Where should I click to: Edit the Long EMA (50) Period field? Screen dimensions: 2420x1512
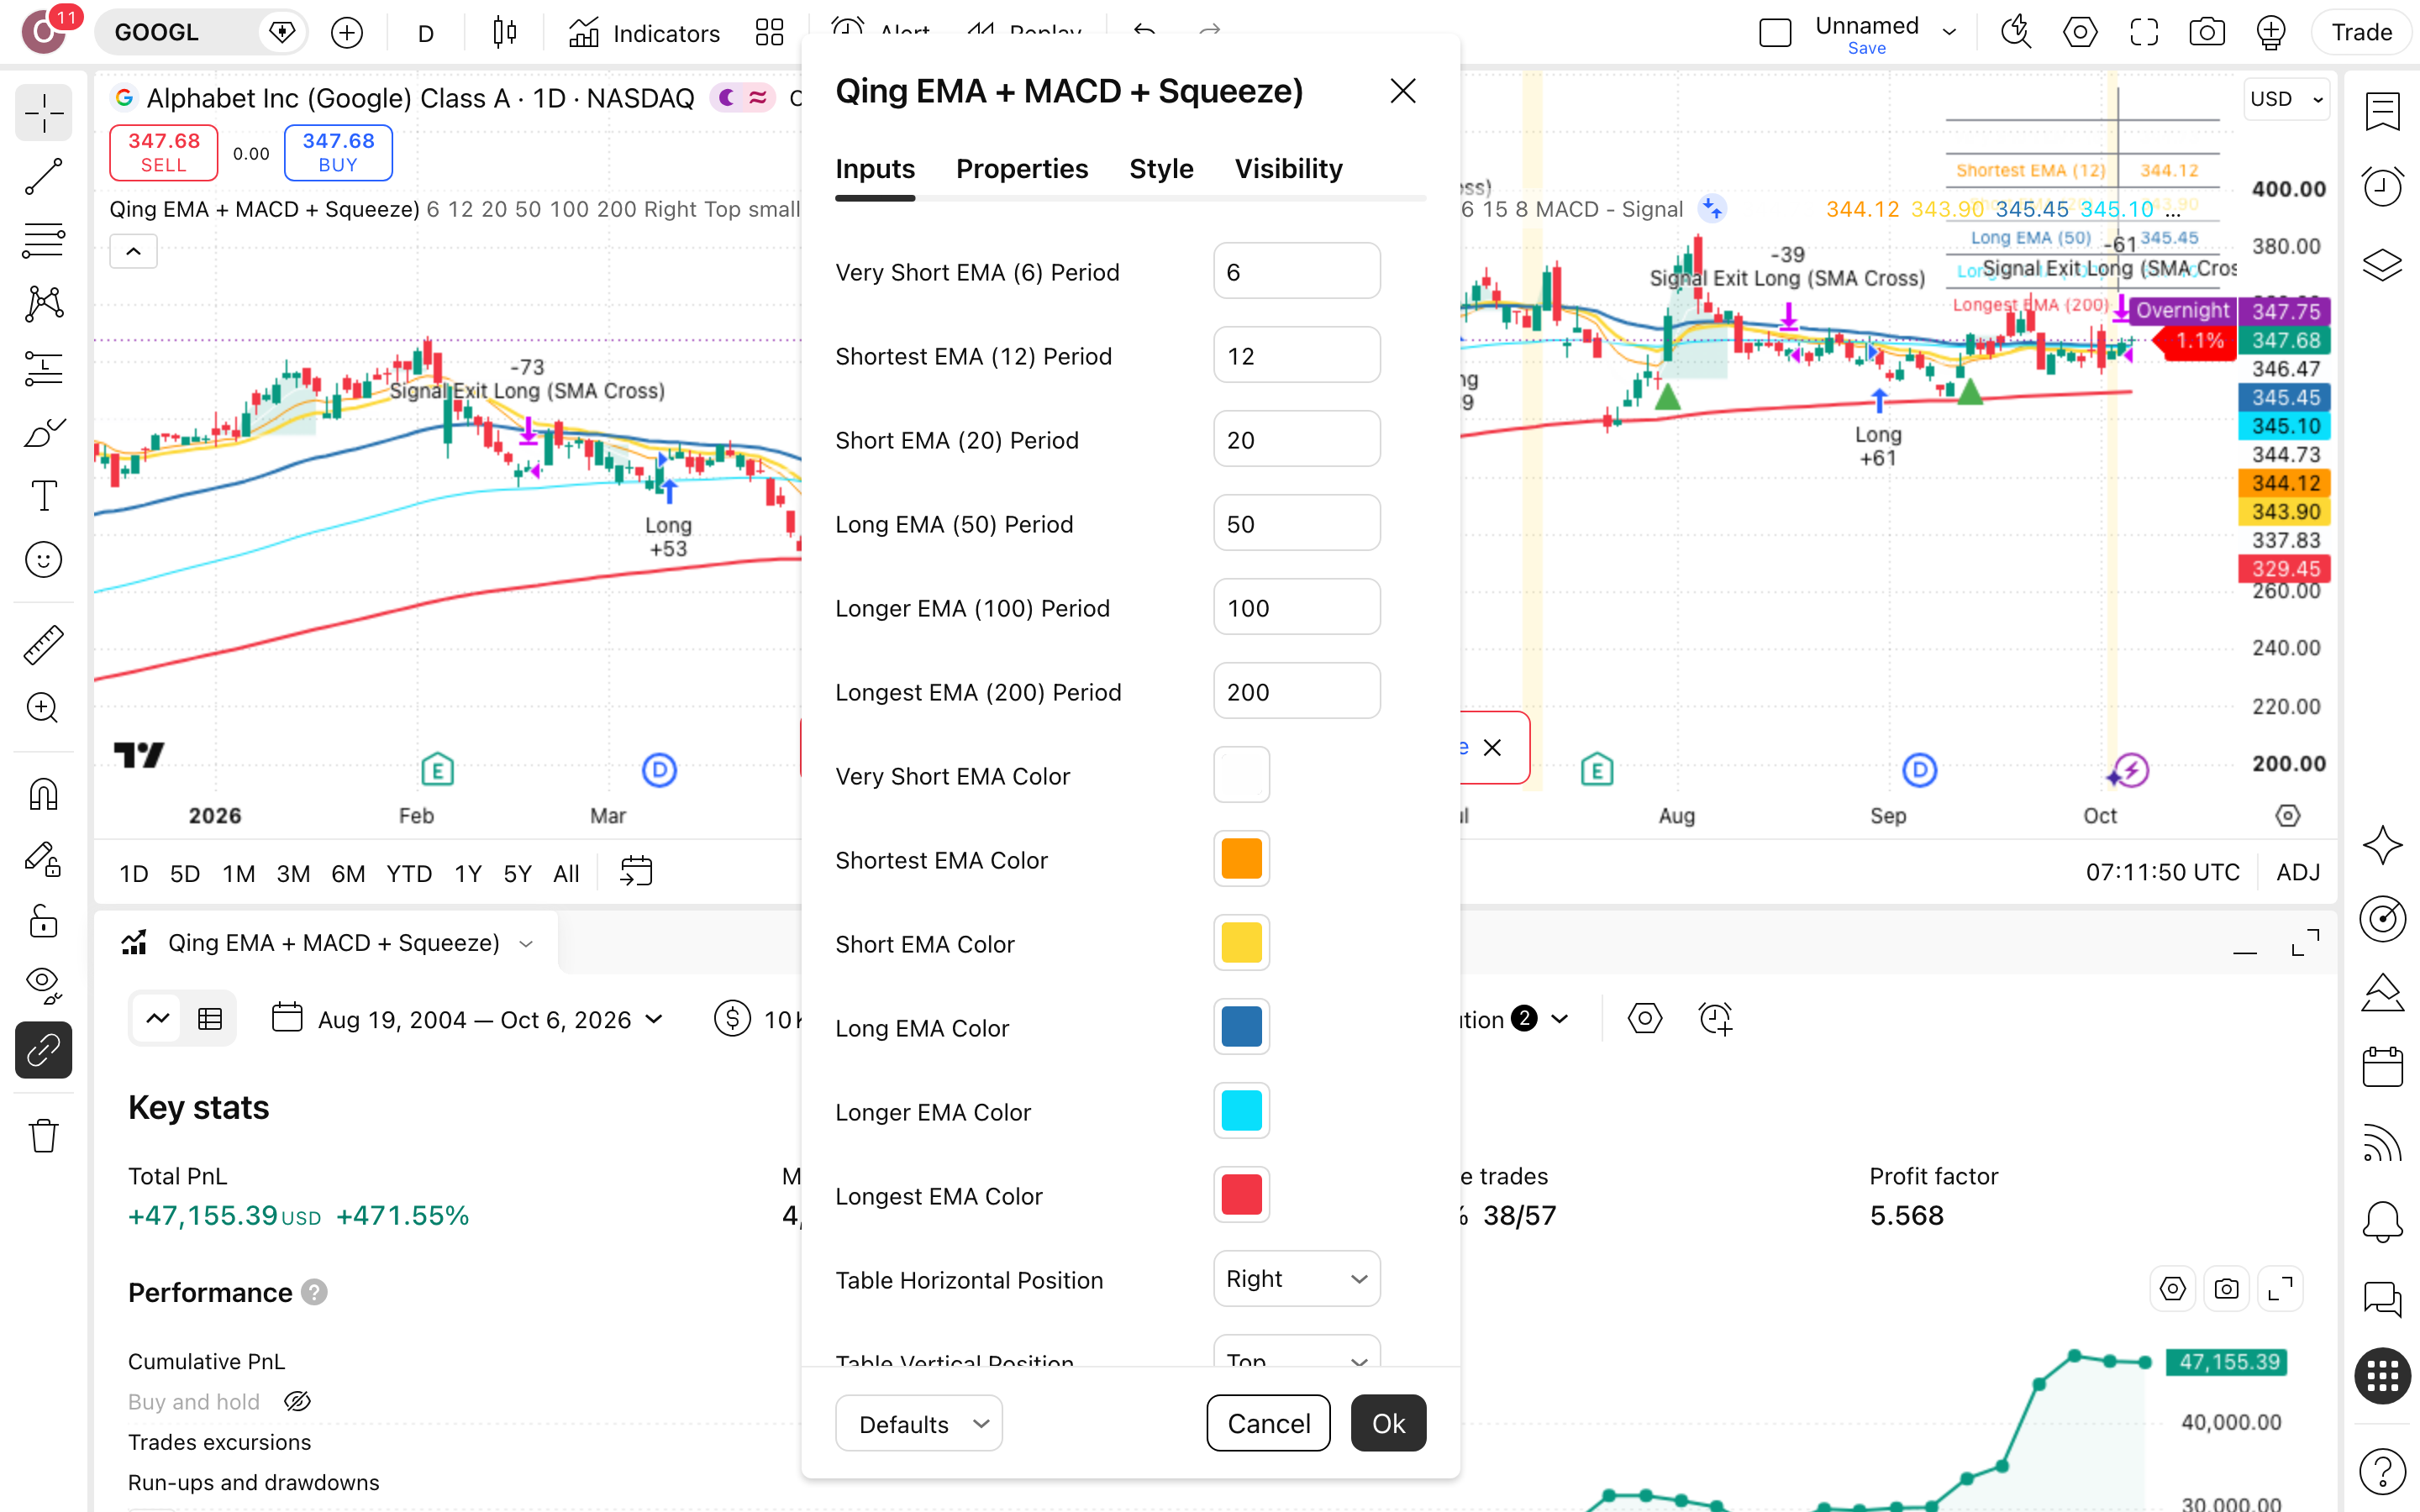(x=1296, y=523)
